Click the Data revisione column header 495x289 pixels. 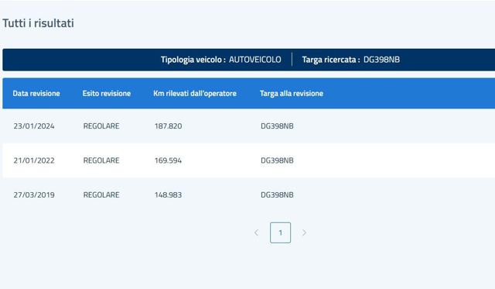point(36,94)
